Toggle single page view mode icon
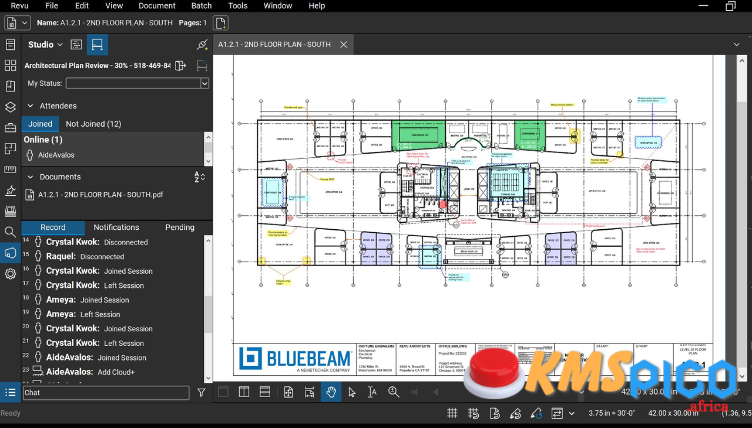752x428 pixels. [223, 392]
